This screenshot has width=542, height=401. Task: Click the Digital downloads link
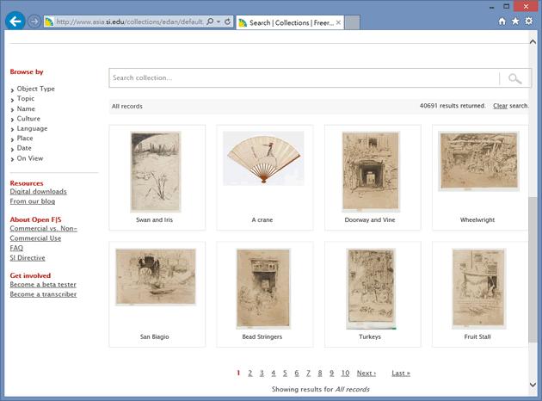(x=38, y=191)
